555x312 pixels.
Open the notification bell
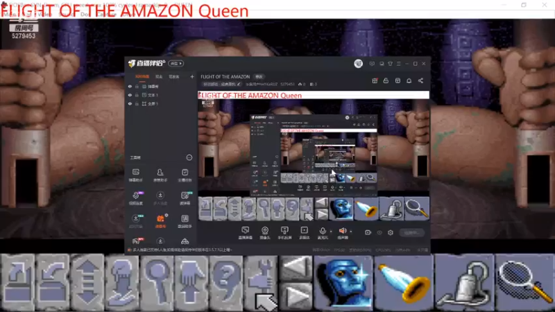(409, 80)
